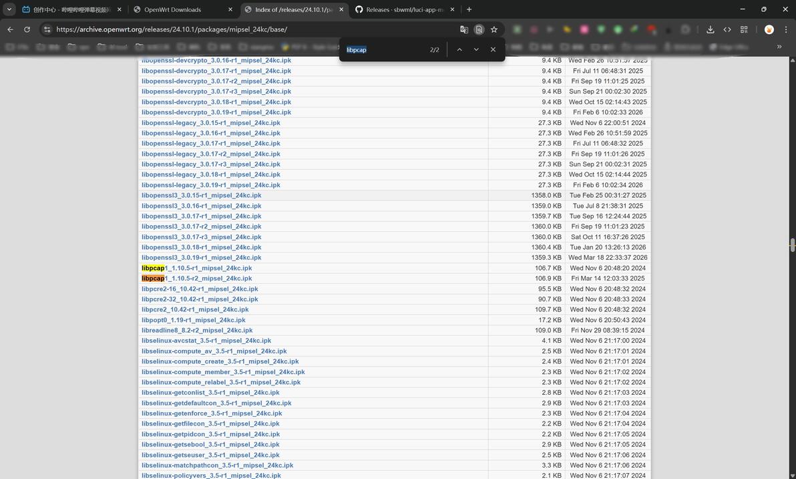Reload the current page
796x479 pixels.
(x=27, y=29)
